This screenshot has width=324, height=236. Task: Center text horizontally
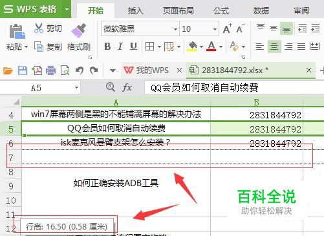(274, 47)
